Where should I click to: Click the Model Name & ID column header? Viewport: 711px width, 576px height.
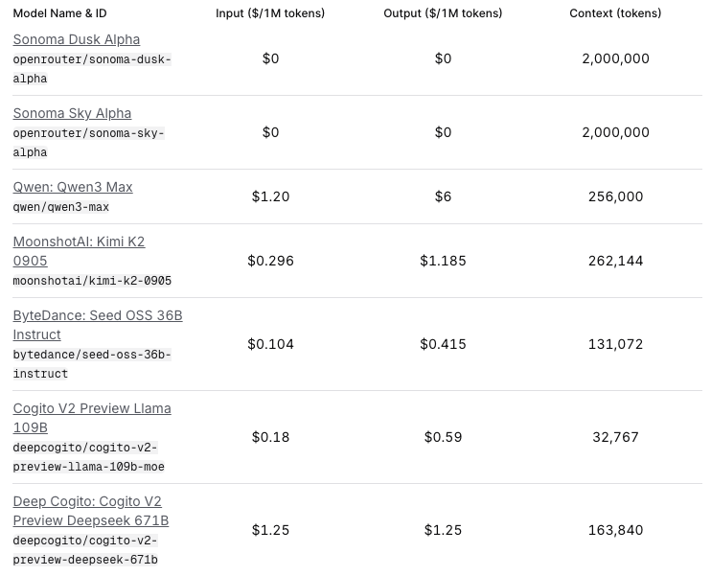point(59,13)
